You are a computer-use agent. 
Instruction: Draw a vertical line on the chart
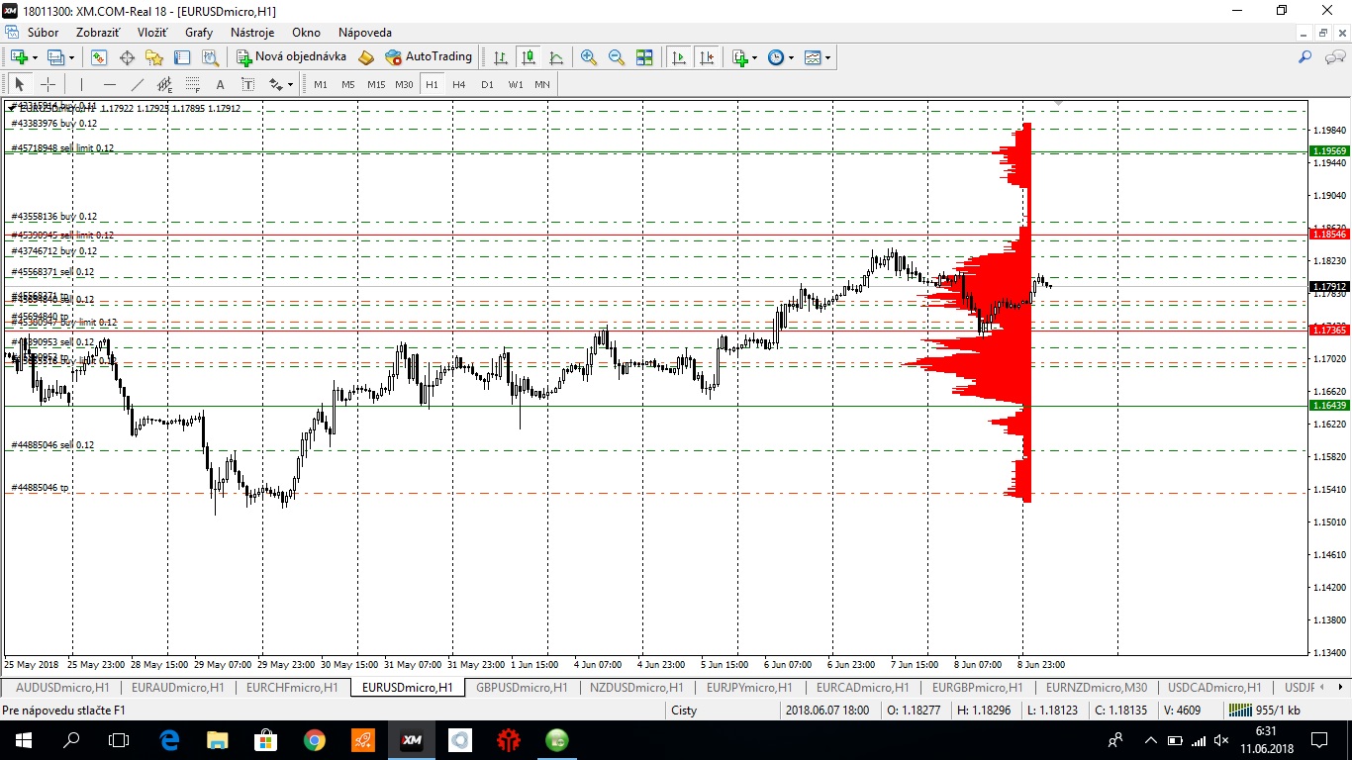coord(81,84)
